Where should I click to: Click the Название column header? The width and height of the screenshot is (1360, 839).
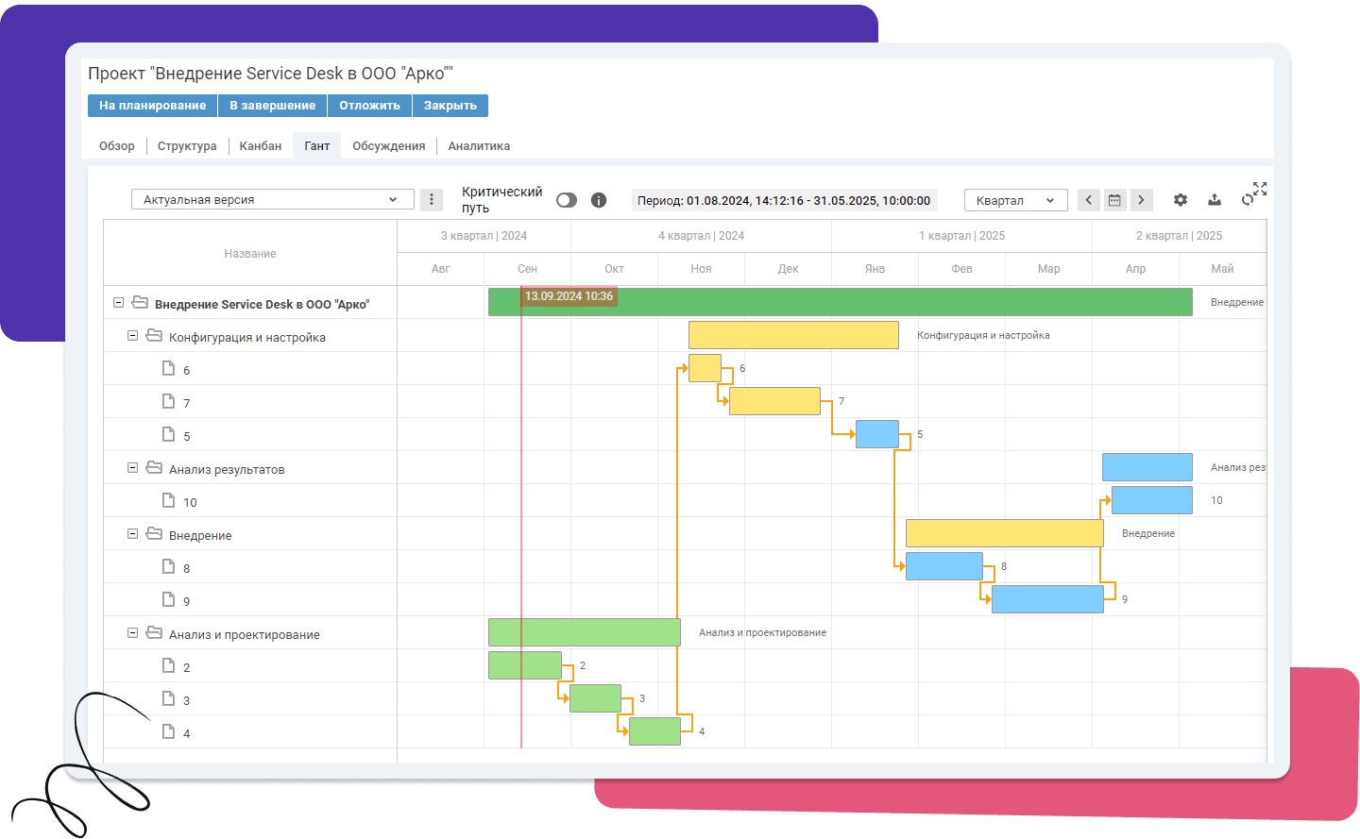tap(250, 253)
